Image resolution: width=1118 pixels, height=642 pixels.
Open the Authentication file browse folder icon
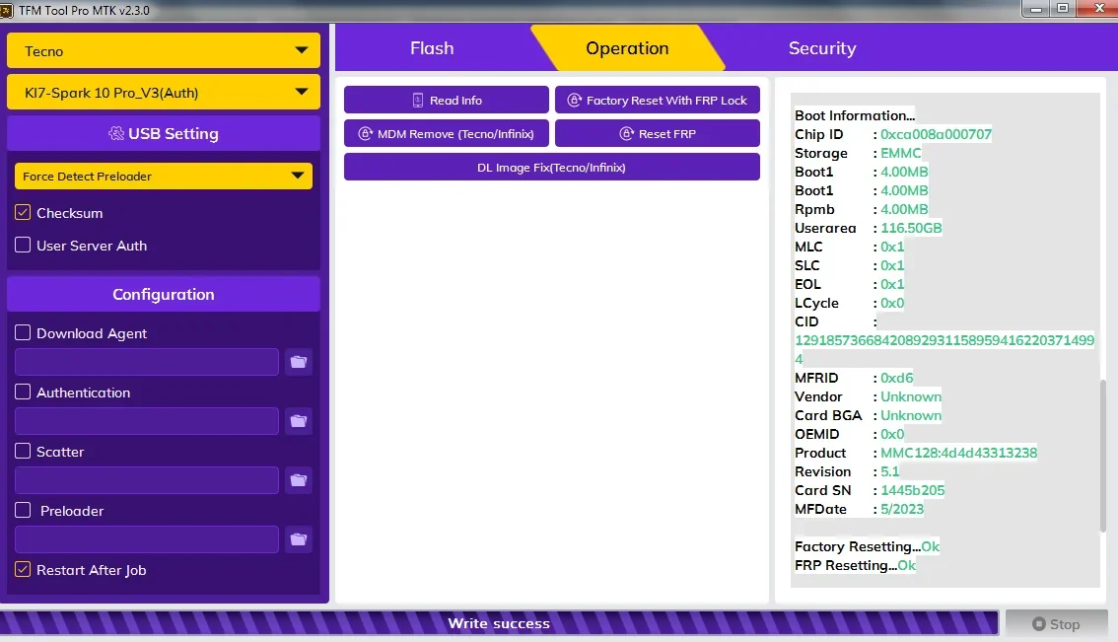click(x=299, y=421)
